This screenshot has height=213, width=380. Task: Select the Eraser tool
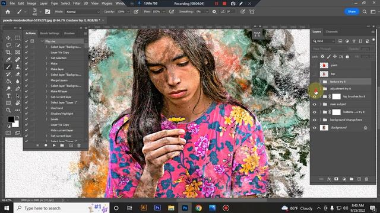18,74
